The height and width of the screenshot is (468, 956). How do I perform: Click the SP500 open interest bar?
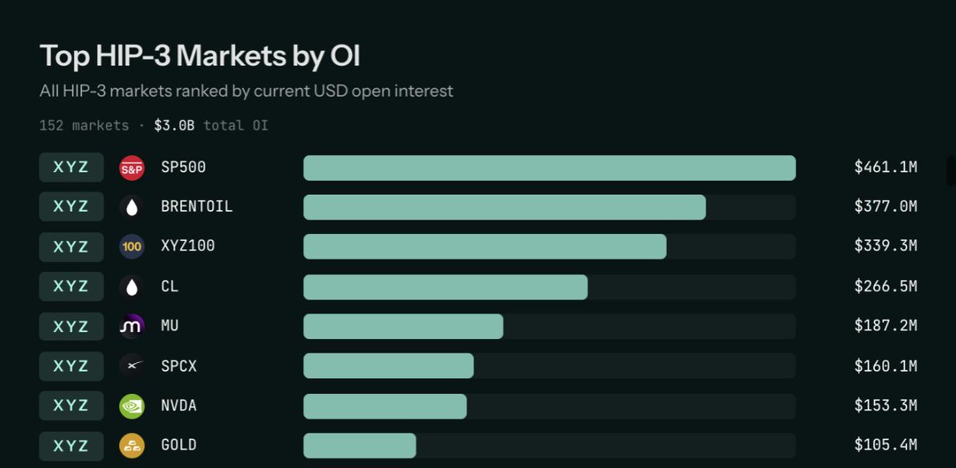(x=550, y=168)
